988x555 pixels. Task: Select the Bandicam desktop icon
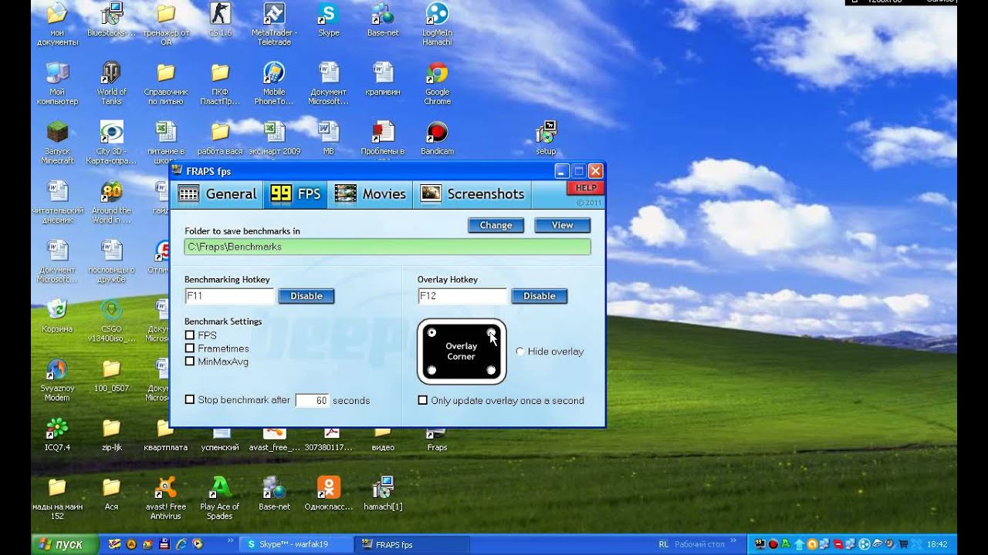click(437, 138)
